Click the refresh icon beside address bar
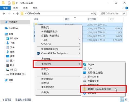The image size is (129, 102). (95, 14)
